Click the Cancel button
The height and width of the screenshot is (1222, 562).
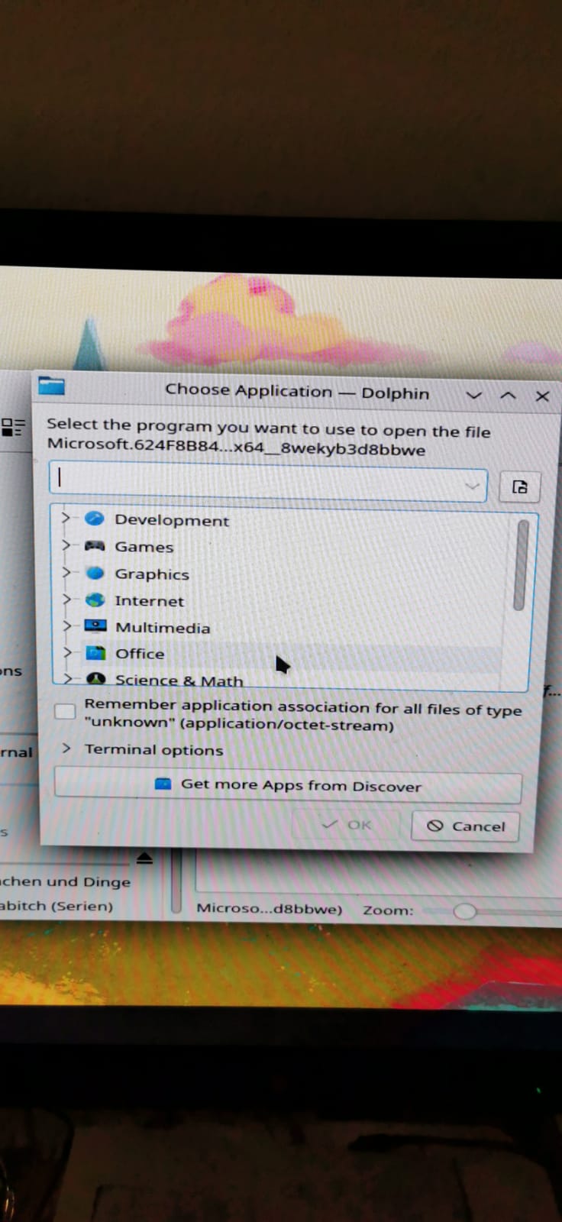(x=465, y=826)
